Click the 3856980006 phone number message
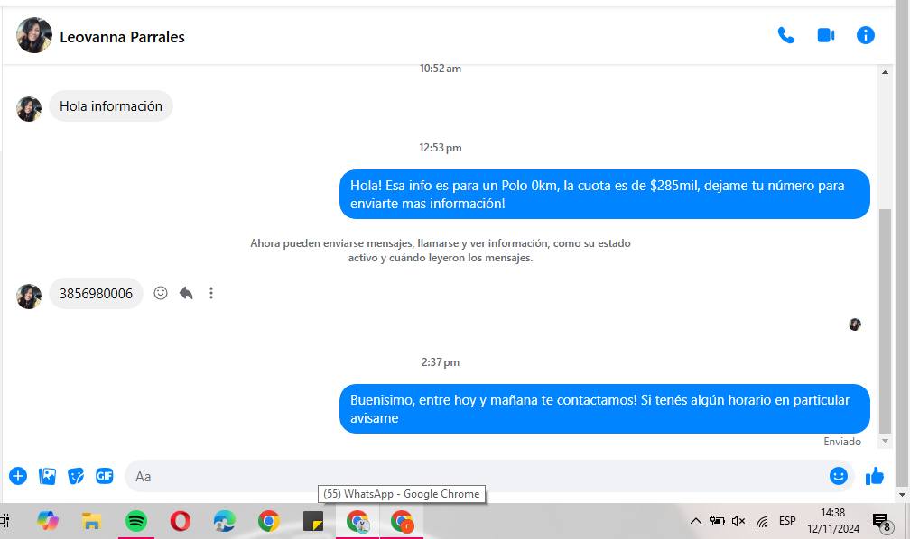The width and height of the screenshot is (910, 539). (96, 293)
